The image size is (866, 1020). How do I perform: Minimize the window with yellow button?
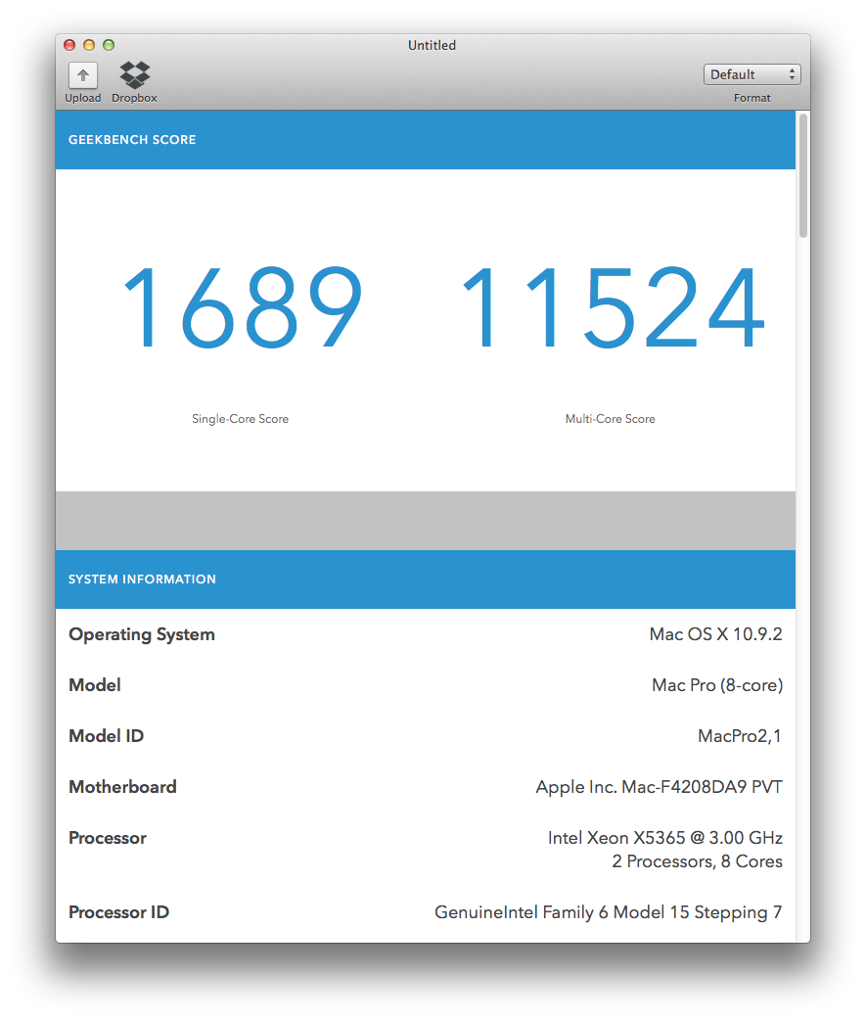89,45
